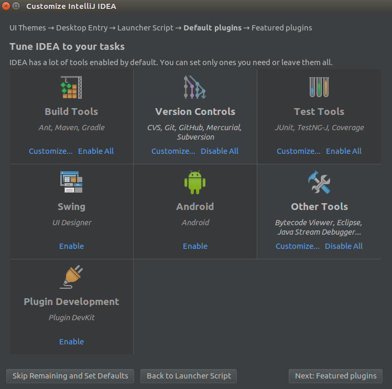Click UI Themes in the breadcrumb
This screenshot has height=389, width=392.
tap(28, 28)
